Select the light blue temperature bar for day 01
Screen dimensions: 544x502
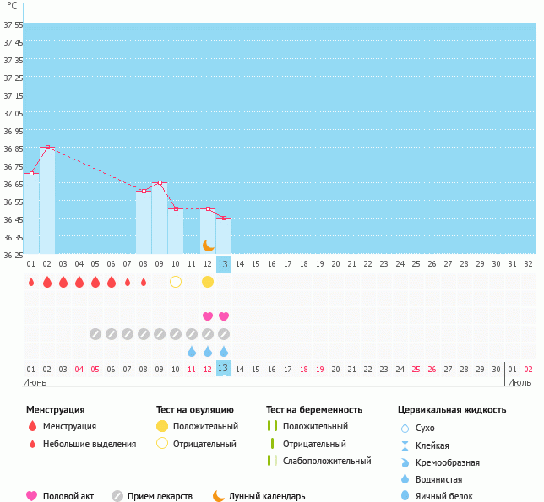(x=31, y=215)
